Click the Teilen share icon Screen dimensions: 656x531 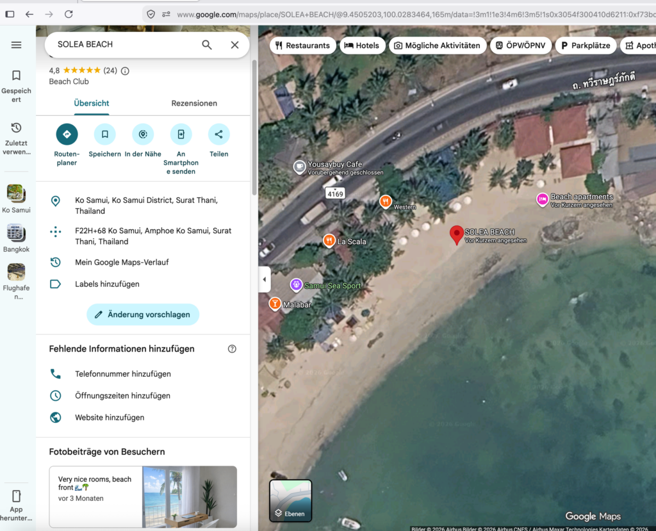[x=219, y=135]
